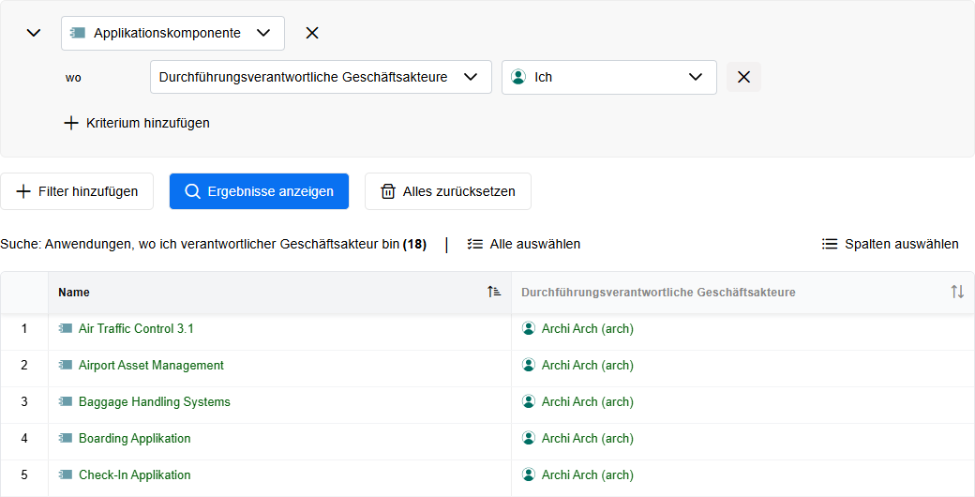Click user icon in Air Traffic Control row
975x497 pixels.
tap(529, 328)
